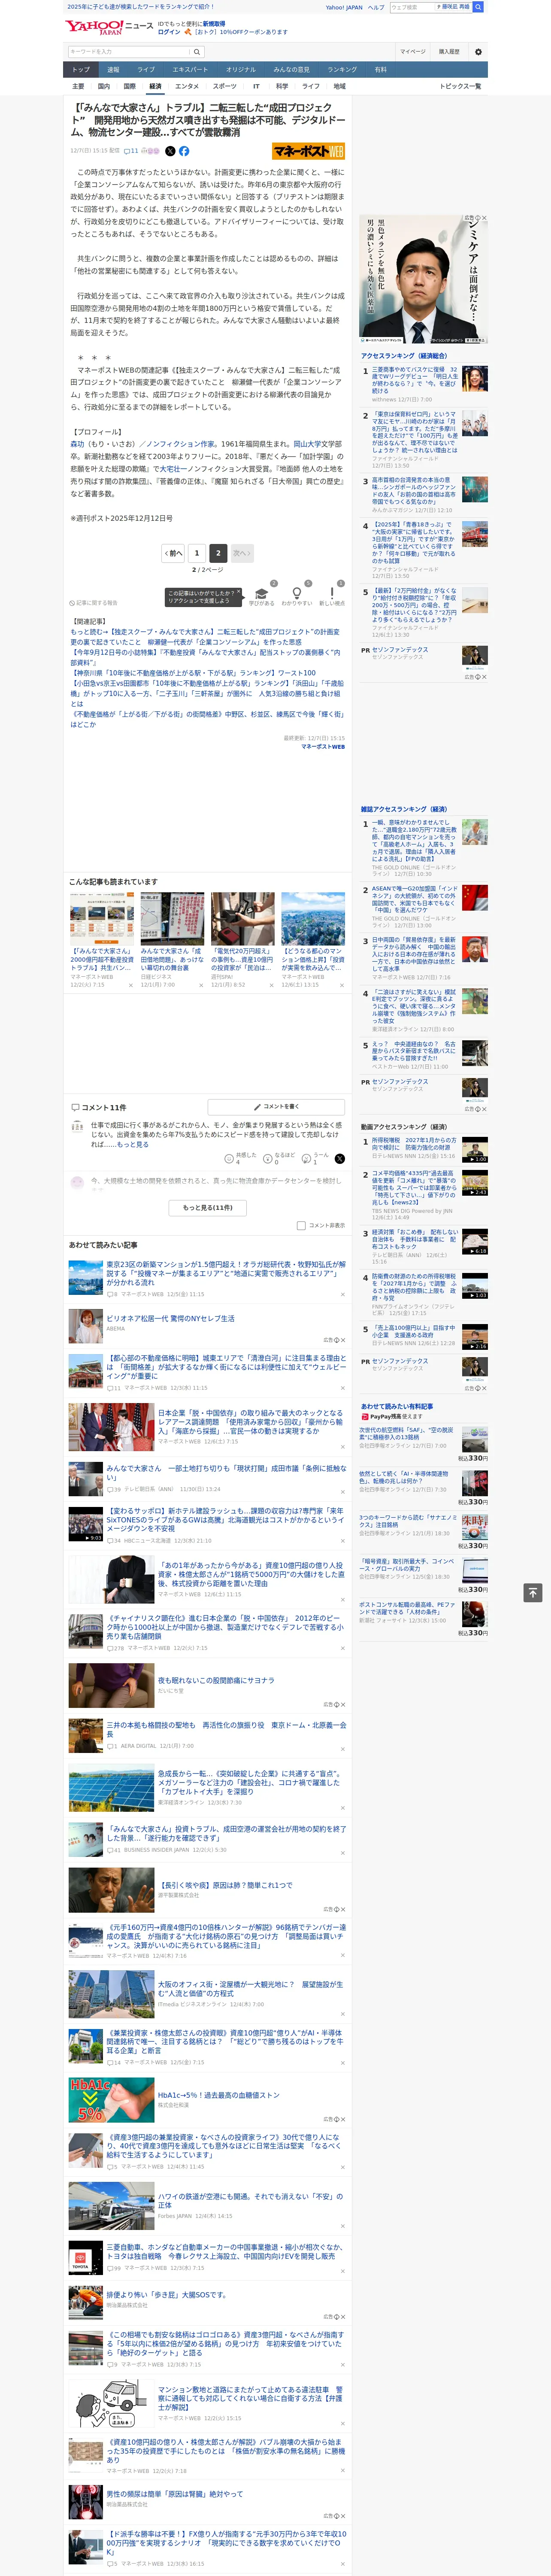Select page 1 in pagination

click(197, 552)
